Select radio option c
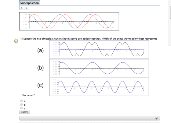 [x=21, y=108]
